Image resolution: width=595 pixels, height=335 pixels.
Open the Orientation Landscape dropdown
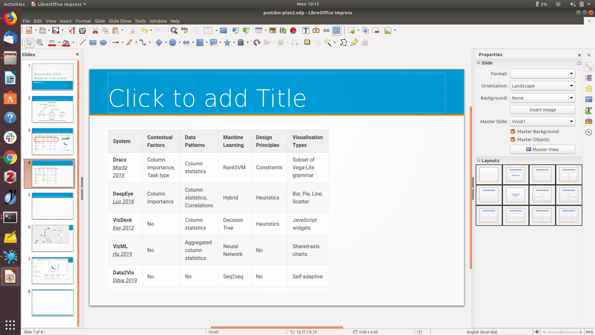[x=542, y=86]
